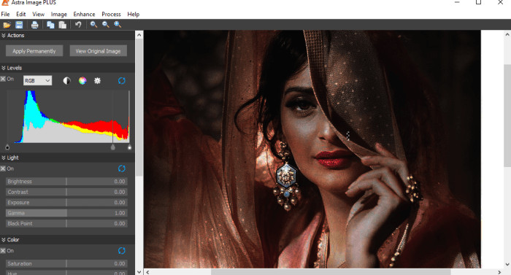The width and height of the screenshot is (511, 275).
Task: Zoom in using magnifier plus icon
Action: point(93,25)
